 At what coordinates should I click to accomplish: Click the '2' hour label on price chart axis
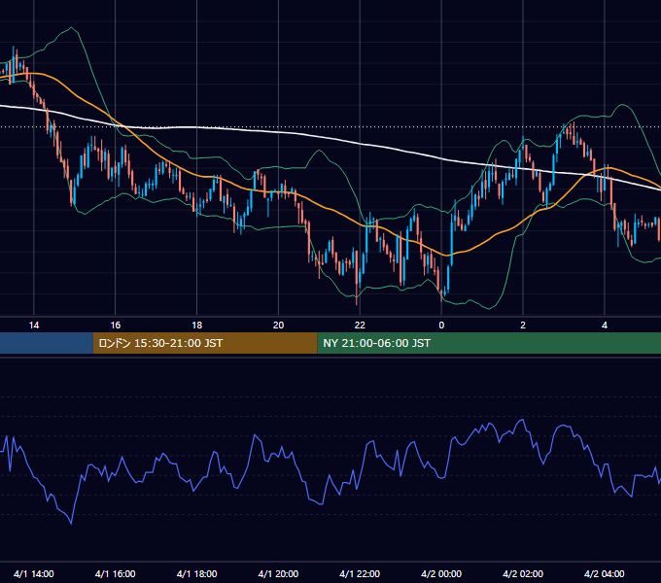tap(523, 326)
